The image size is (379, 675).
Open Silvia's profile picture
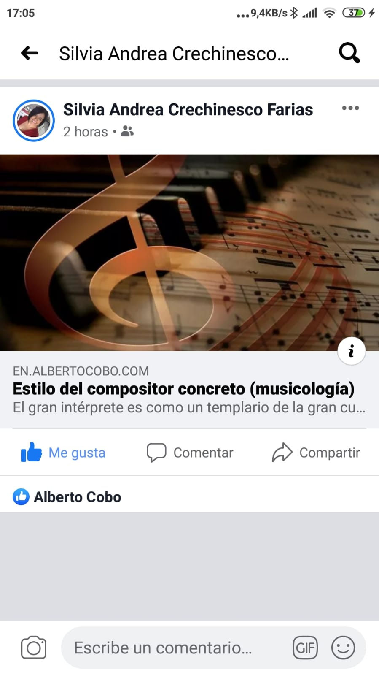tap(34, 120)
